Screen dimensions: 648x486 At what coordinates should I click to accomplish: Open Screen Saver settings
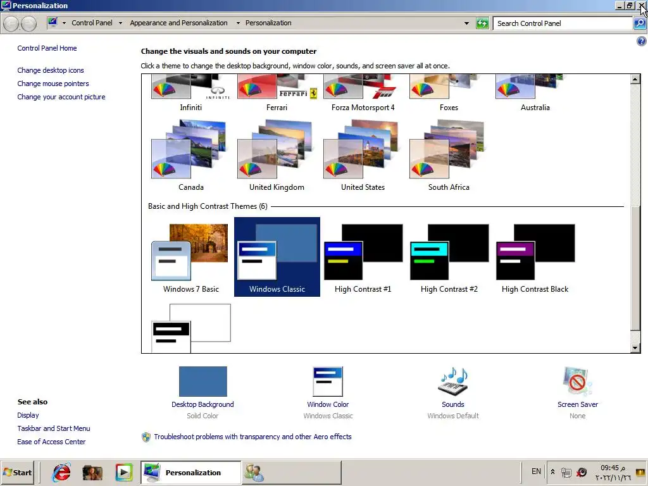click(577, 381)
